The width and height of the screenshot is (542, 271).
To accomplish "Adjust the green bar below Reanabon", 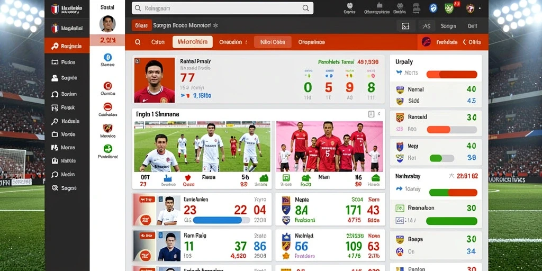I will point(451,221).
